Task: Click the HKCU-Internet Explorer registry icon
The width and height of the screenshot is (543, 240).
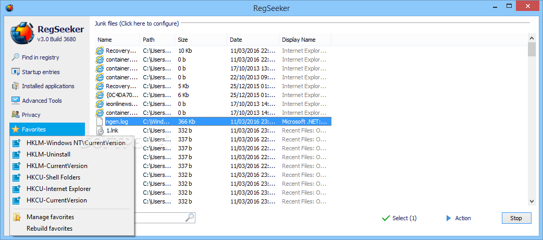Action: point(17,189)
